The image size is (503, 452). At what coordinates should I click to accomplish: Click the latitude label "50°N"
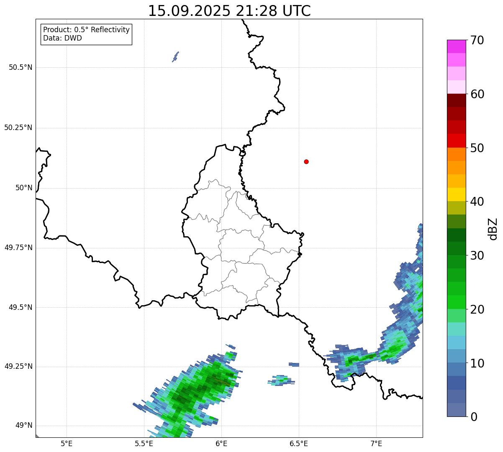click(24, 188)
